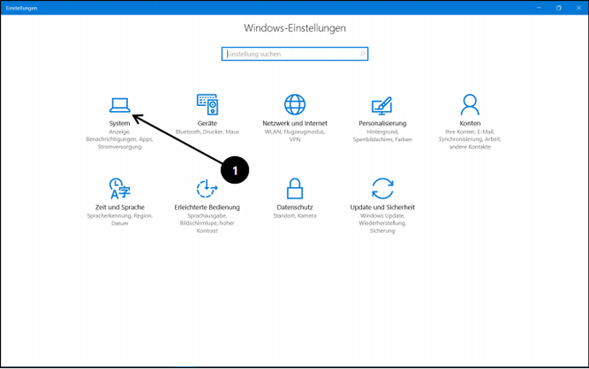Click the Update und Sicherheit label

pos(382,207)
